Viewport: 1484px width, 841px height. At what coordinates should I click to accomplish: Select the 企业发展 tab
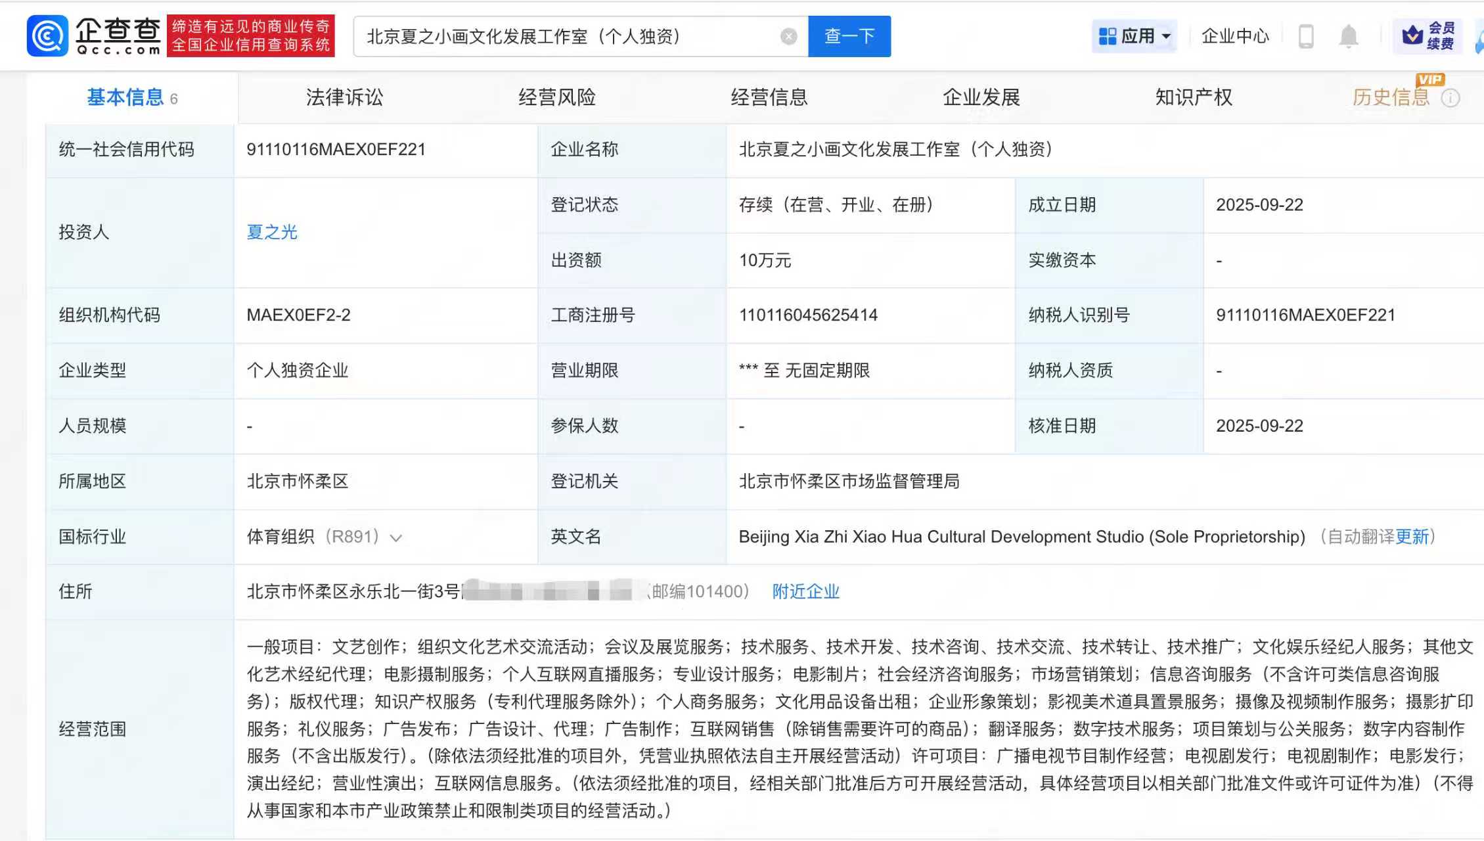tap(981, 97)
